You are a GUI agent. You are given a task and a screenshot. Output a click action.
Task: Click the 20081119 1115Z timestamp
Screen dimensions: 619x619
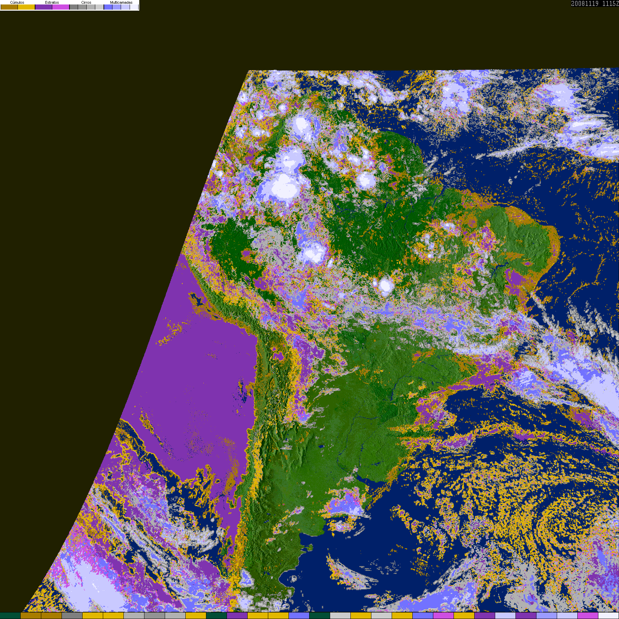pos(595,3)
